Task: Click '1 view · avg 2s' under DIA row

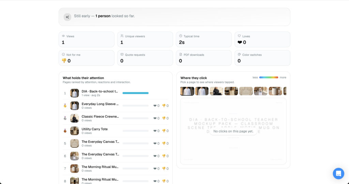Action: point(91,95)
